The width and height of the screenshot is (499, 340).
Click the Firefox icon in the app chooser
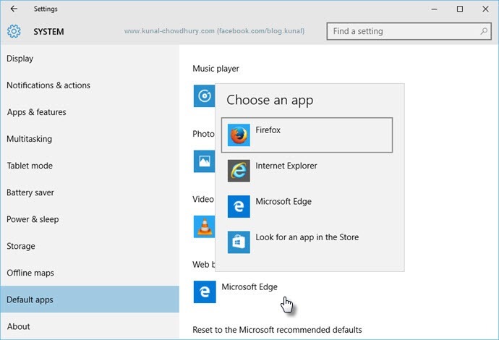tap(239, 135)
